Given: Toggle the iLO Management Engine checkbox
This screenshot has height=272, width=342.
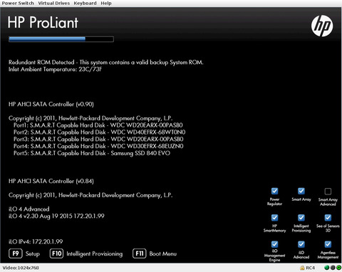Looking at the screenshot, I should coord(274,244).
